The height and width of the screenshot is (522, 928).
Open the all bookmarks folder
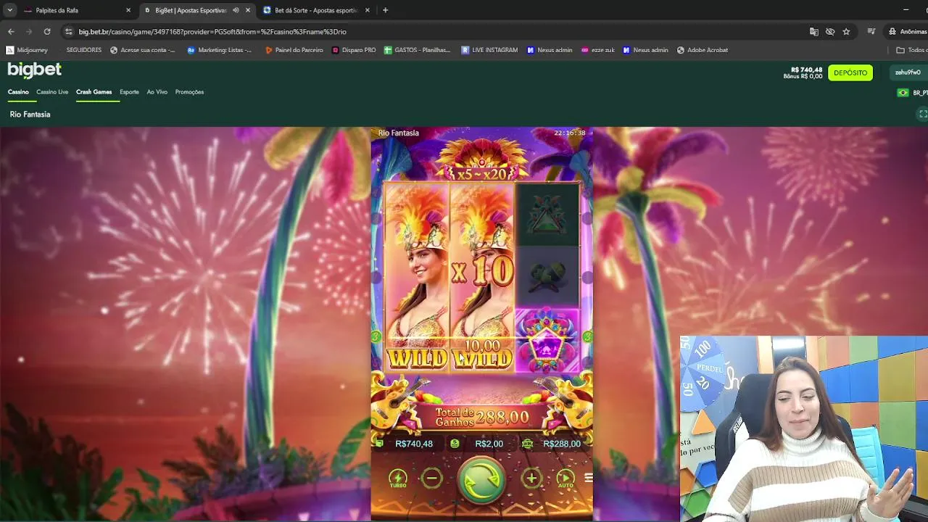[x=911, y=50]
